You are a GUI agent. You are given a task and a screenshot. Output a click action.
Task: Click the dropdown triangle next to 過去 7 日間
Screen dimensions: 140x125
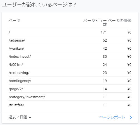[x=30, y=117]
